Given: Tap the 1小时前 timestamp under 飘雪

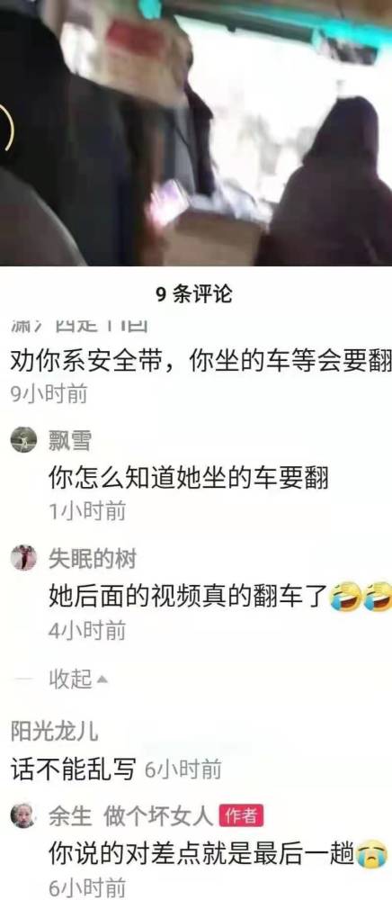Looking at the screenshot, I should (x=86, y=511).
